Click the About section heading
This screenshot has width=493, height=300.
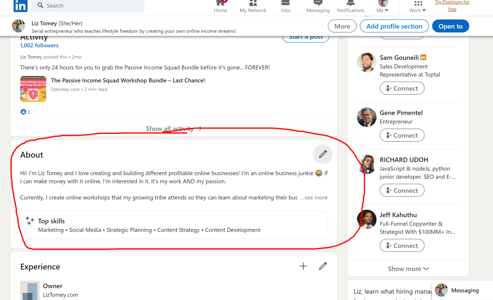point(32,155)
